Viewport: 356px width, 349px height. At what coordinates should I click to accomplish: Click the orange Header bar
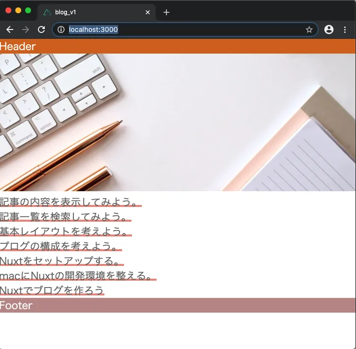tap(178, 46)
